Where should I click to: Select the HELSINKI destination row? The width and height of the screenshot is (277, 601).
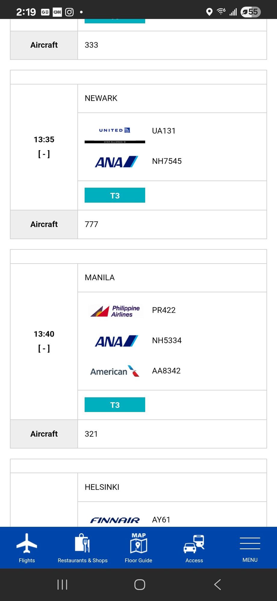point(172,487)
